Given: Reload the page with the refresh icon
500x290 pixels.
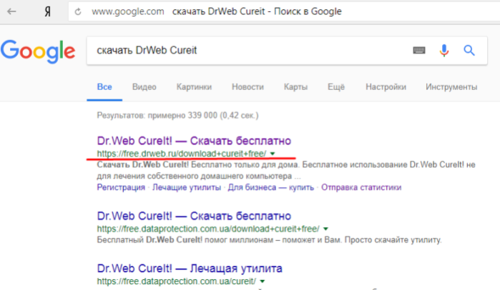Looking at the screenshot, I should [78, 11].
